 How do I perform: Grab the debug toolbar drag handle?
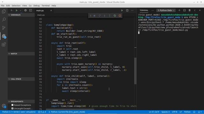coord(91,16)
